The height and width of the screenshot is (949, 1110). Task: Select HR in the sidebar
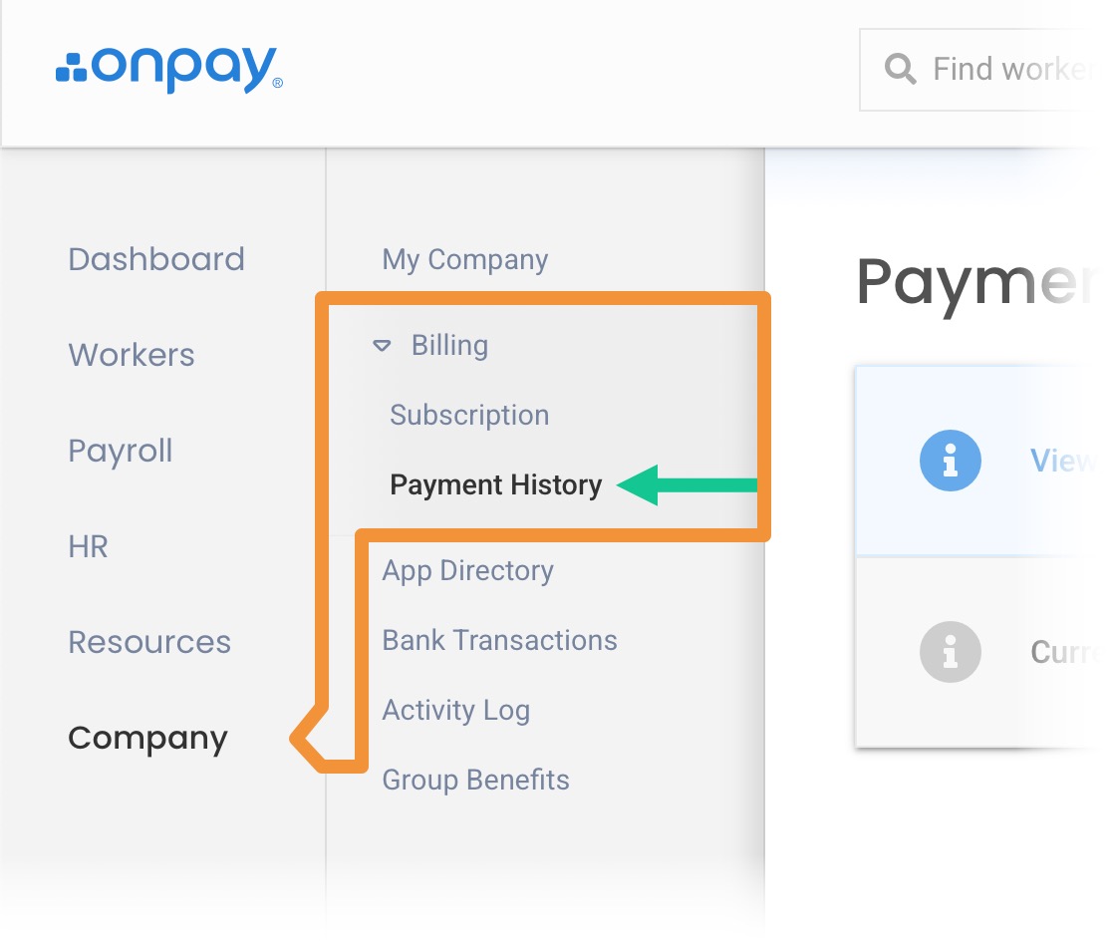click(x=88, y=546)
